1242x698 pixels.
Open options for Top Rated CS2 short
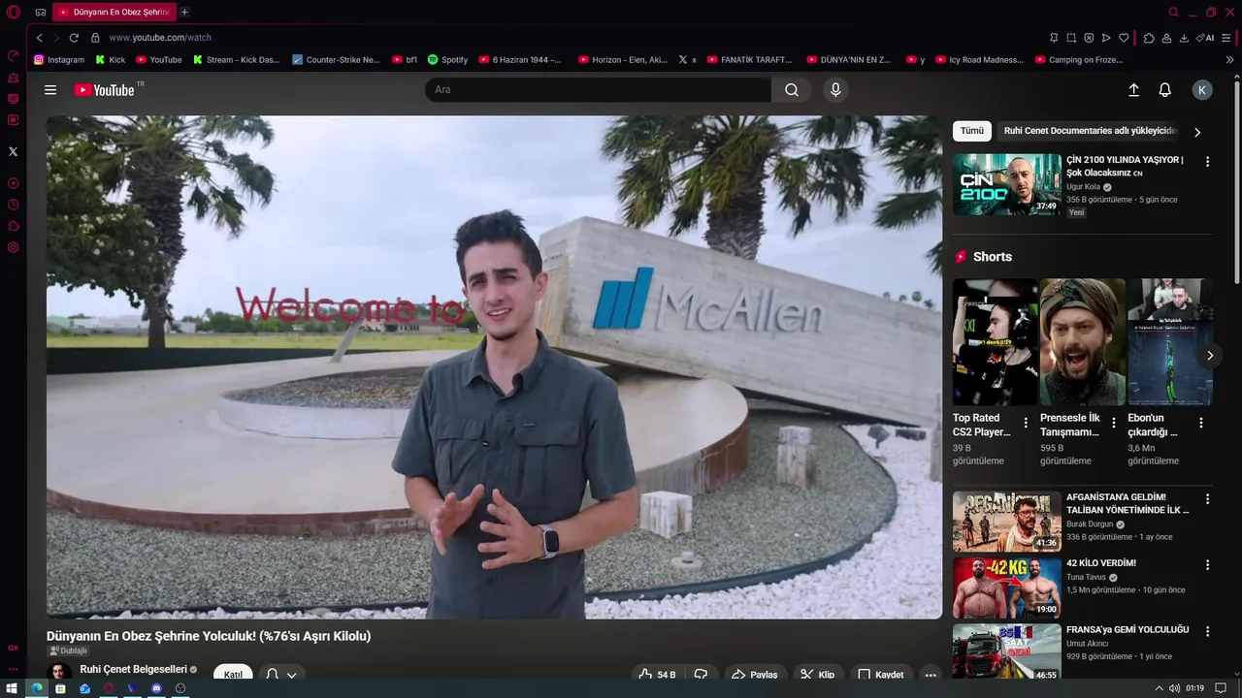pos(1026,423)
